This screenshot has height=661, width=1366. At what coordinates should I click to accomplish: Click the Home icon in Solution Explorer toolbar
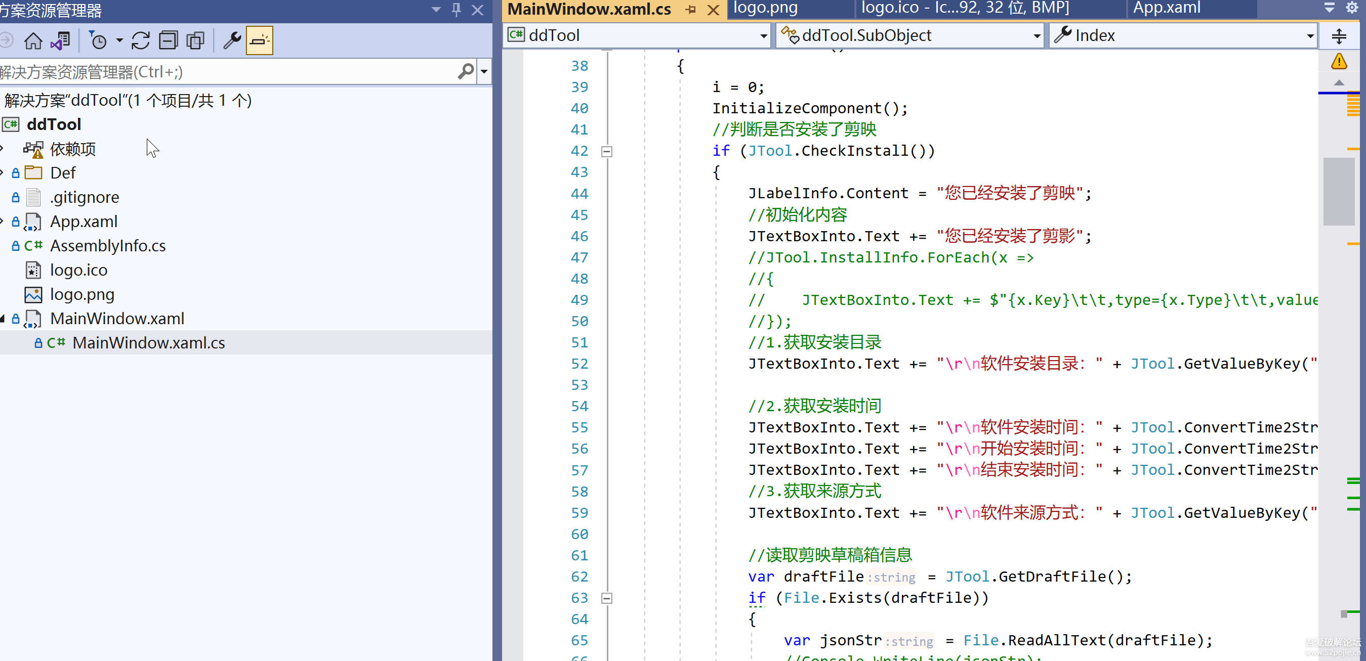(x=33, y=41)
